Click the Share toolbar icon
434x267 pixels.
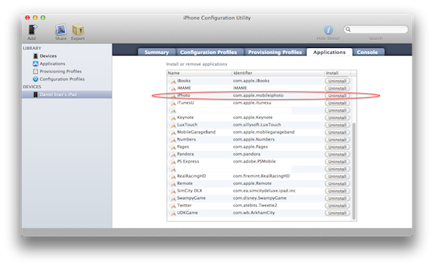tap(61, 30)
